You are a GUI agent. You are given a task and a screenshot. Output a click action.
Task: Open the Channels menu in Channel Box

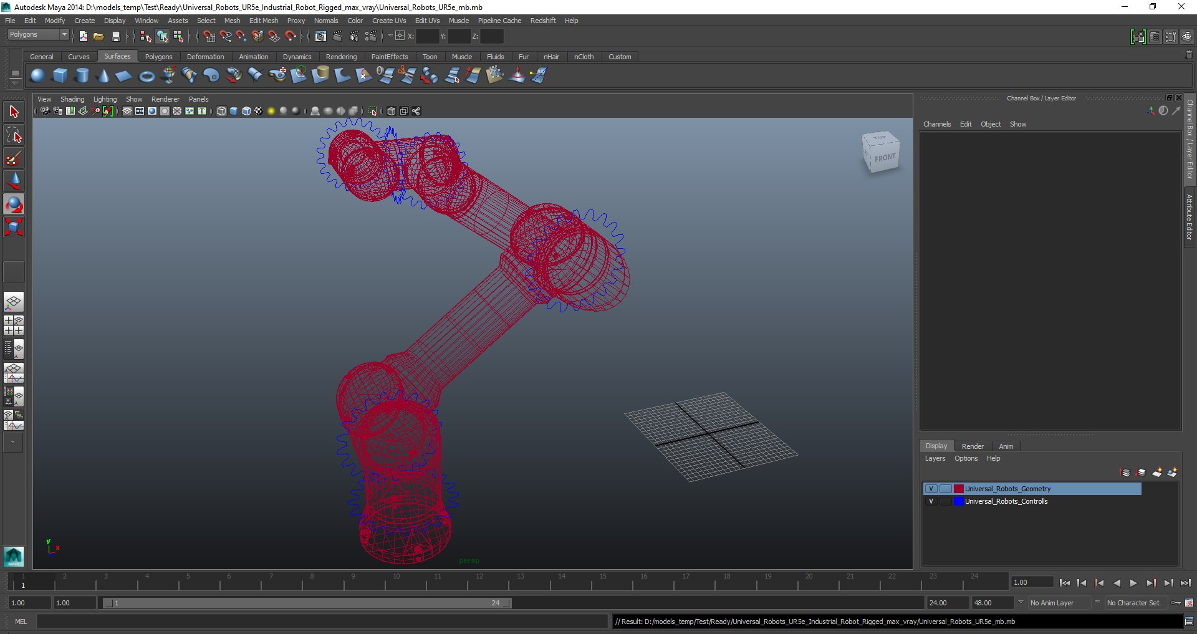(937, 124)
